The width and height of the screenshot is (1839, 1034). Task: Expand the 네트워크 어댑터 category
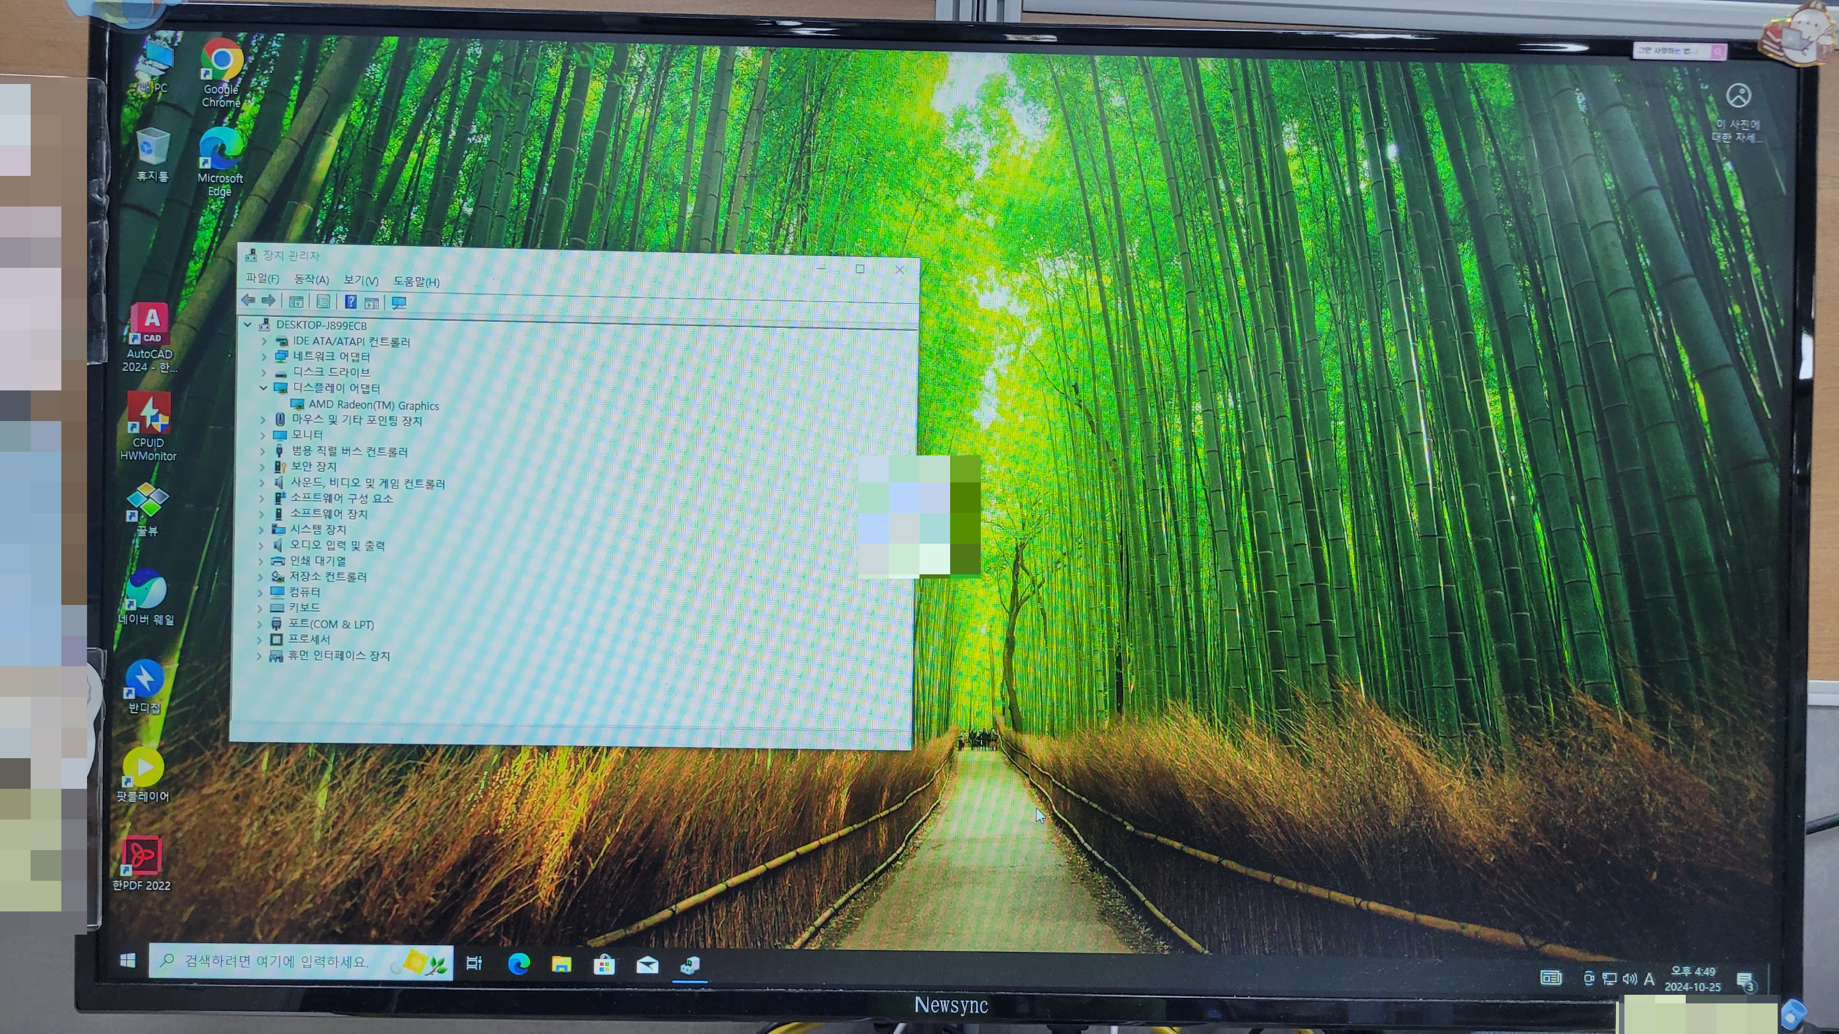click(x=264, y=356)
